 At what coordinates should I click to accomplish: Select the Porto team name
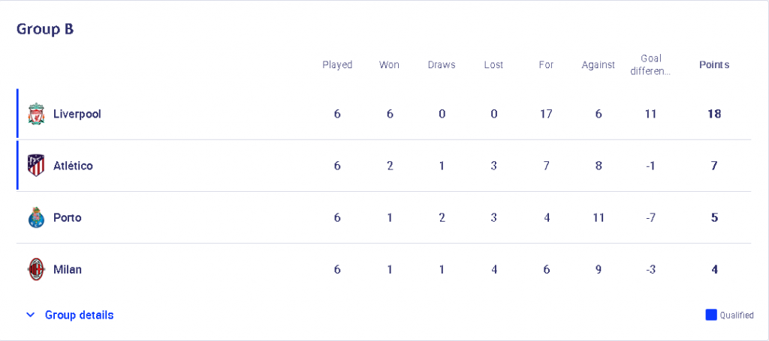pos(68,217)
